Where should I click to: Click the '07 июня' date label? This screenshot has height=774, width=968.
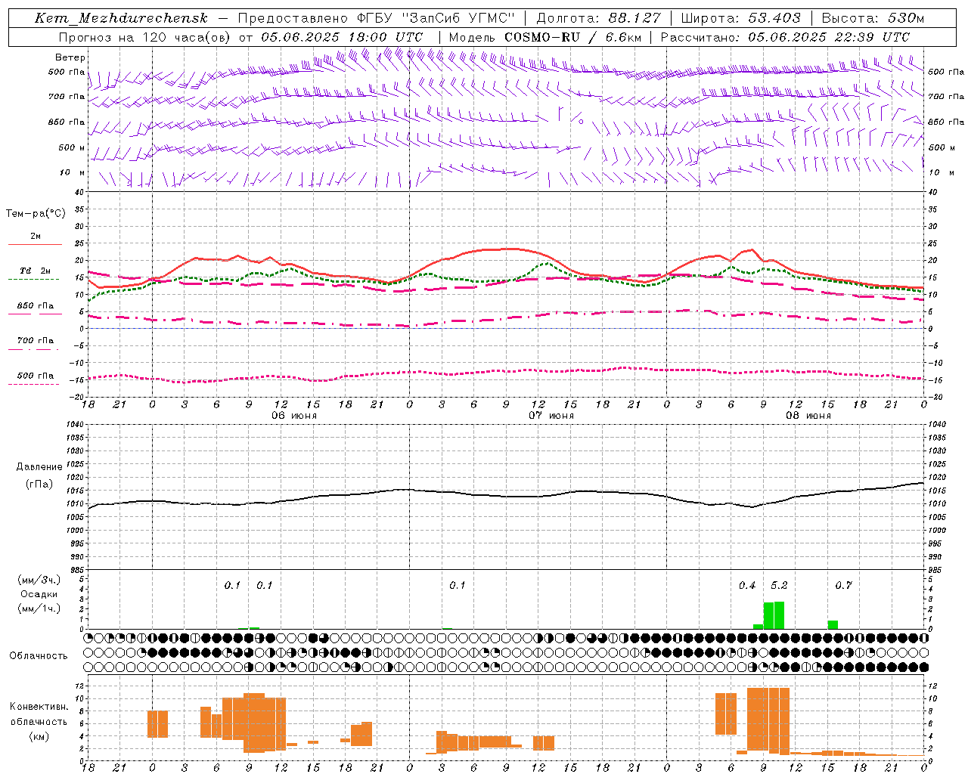click(x=551, y=416)
